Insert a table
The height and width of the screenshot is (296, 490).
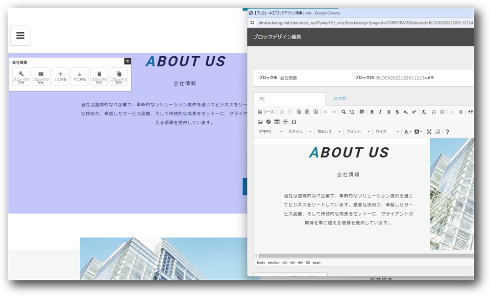277,122
